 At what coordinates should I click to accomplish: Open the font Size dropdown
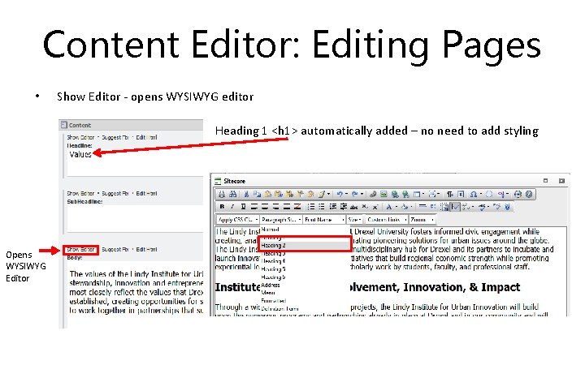pos(354,220)
